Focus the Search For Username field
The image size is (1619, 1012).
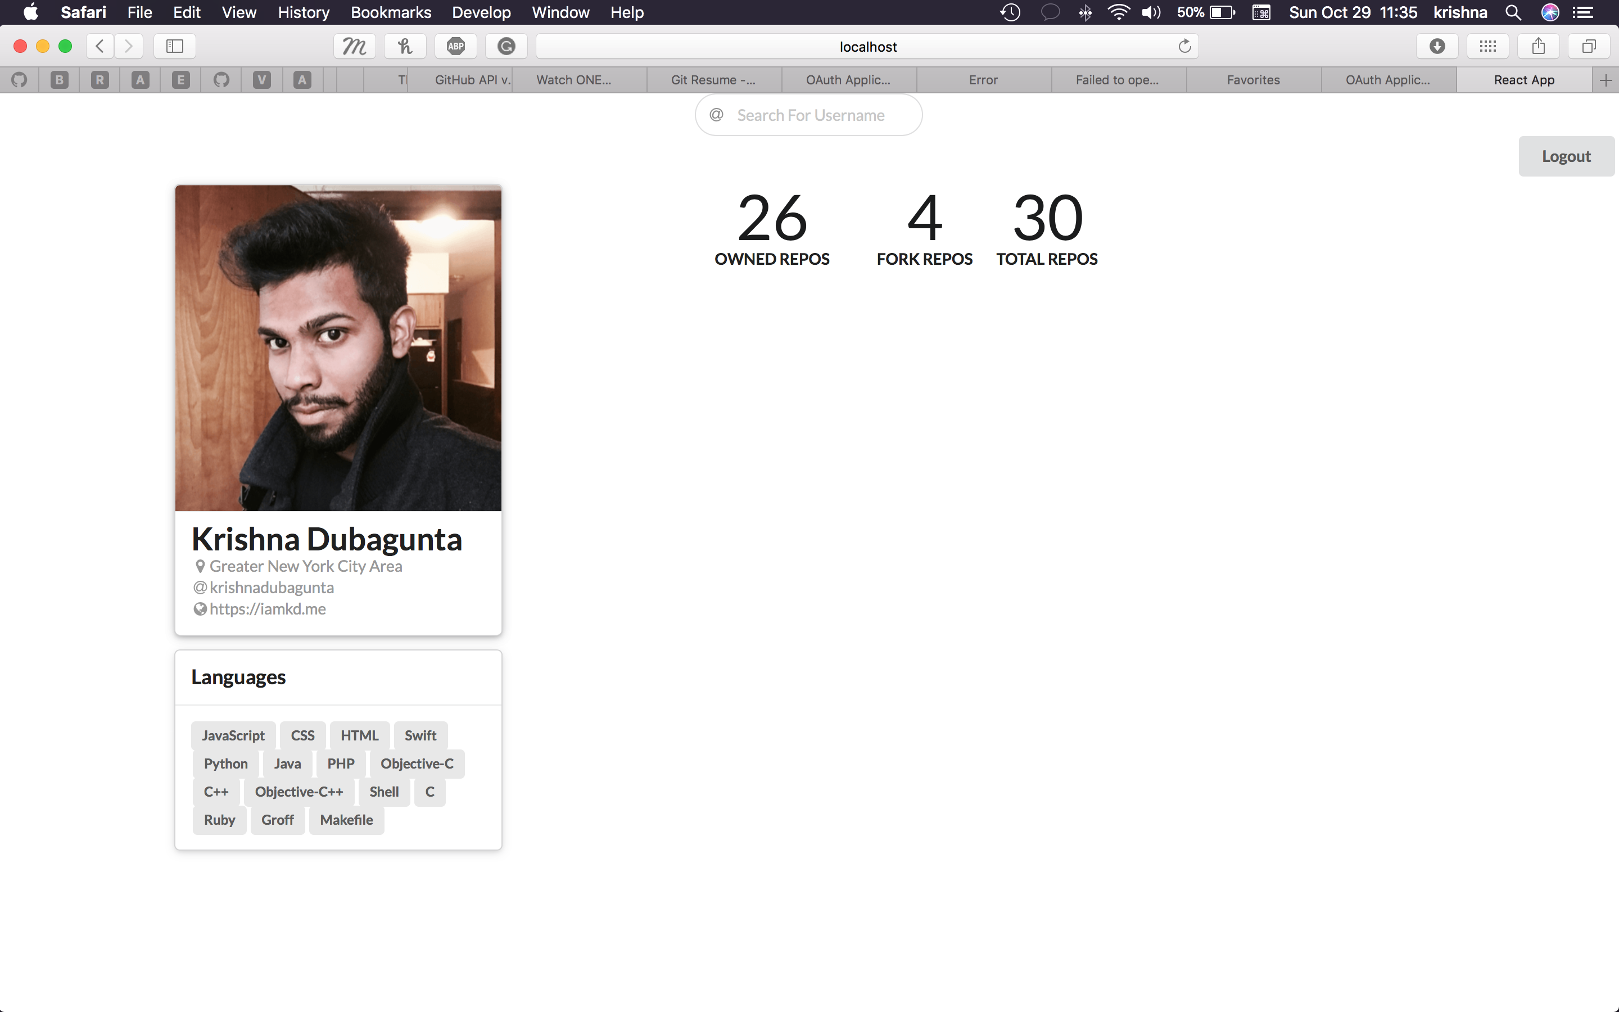[811, 115]
